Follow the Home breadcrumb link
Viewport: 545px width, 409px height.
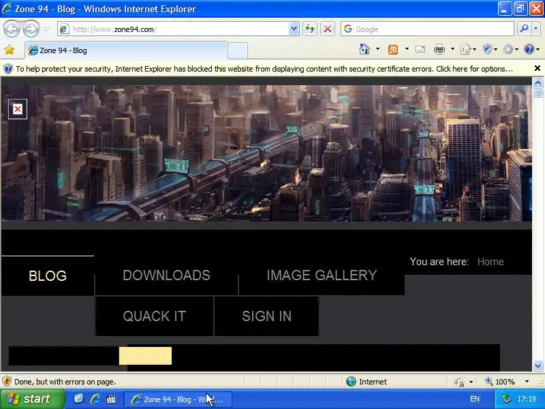click(x=490, y=262)
